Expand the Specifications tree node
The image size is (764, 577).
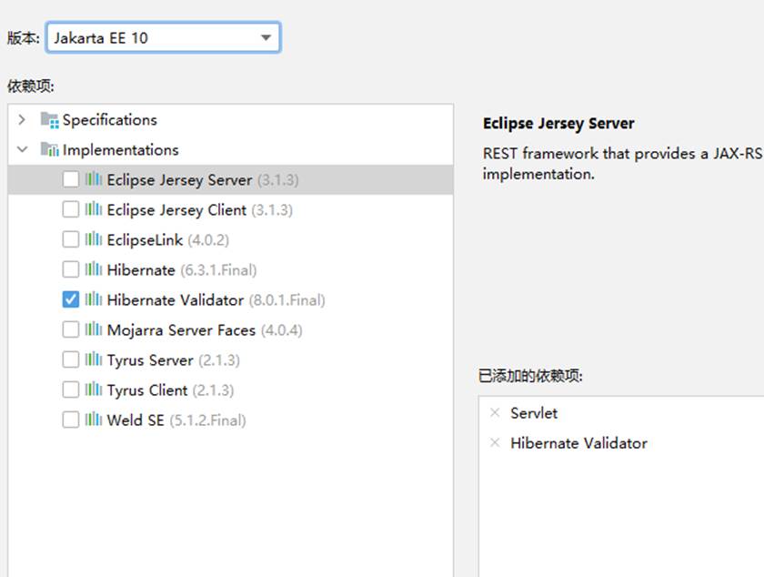click(22, 119)
